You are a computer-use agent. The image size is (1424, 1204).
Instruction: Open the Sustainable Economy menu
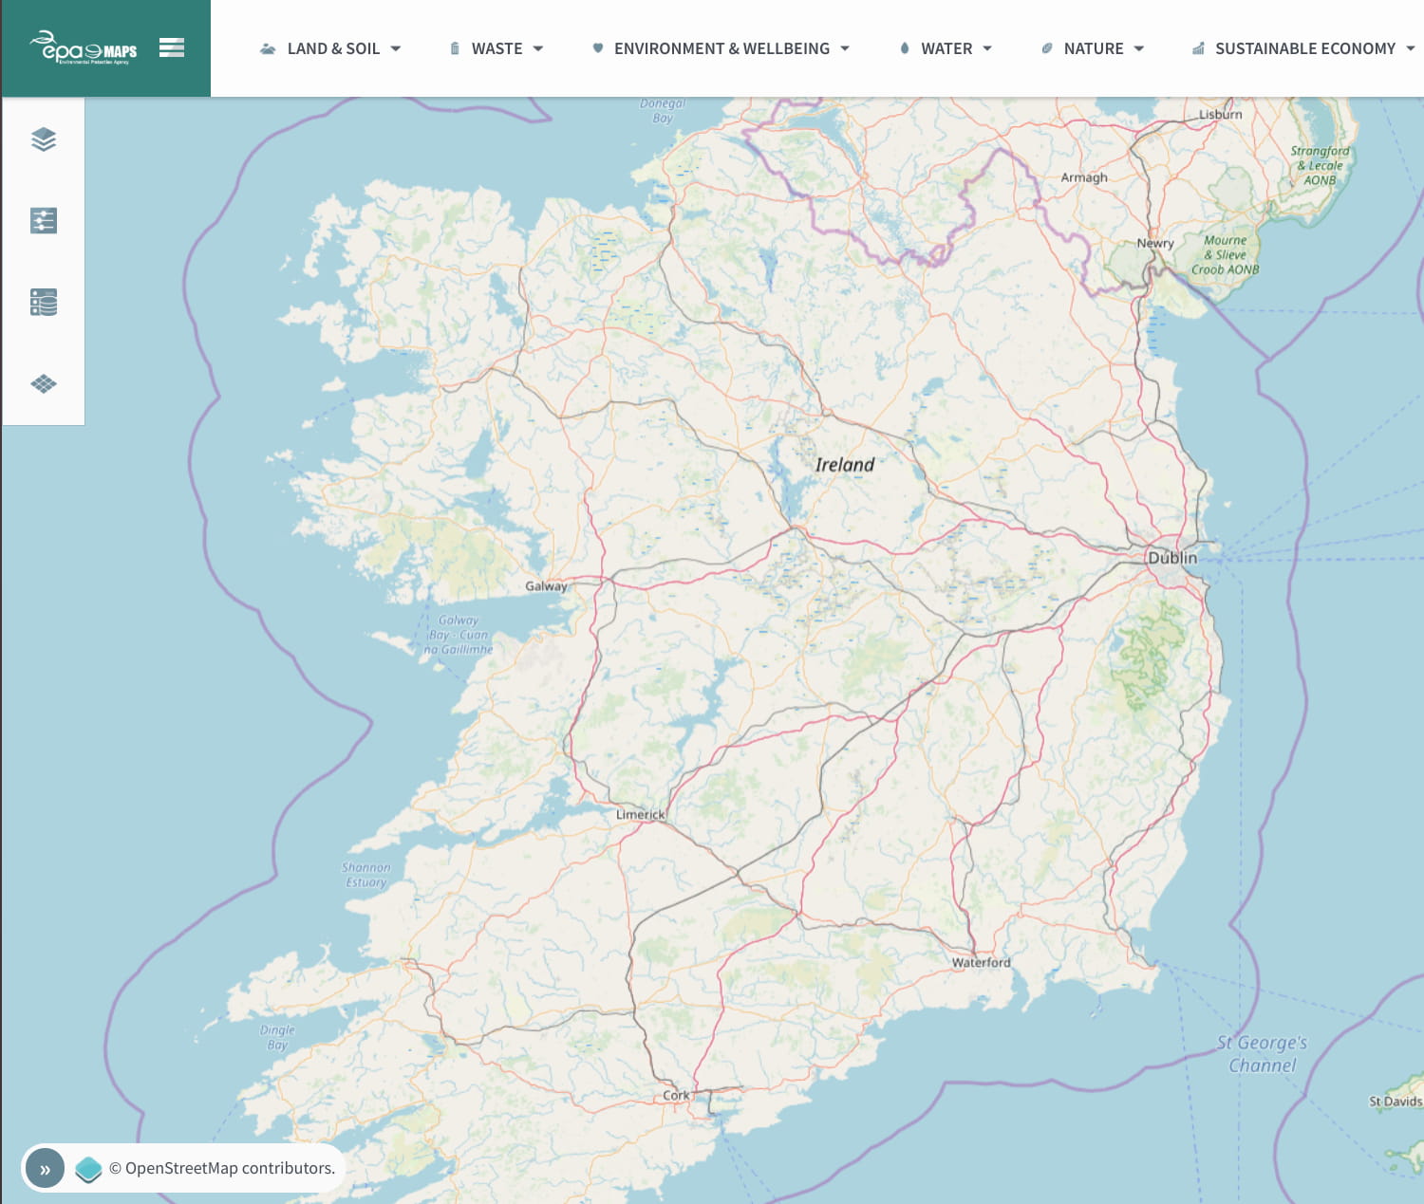click(1305, 48)
